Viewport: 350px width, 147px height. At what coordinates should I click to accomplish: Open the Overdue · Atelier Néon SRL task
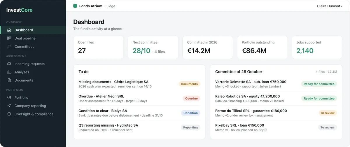[139, 99]
